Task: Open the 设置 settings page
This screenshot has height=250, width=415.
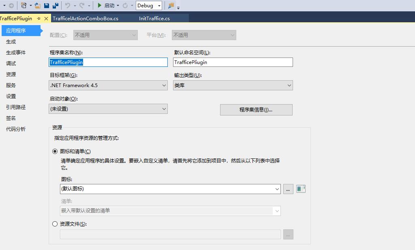Action: (11, 96)
